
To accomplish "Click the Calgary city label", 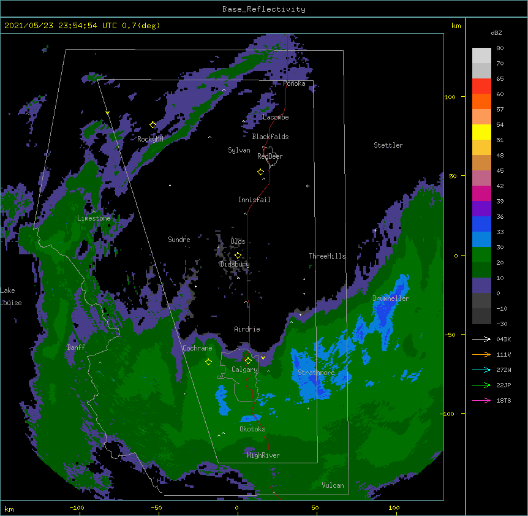I will tap(244, 370).
